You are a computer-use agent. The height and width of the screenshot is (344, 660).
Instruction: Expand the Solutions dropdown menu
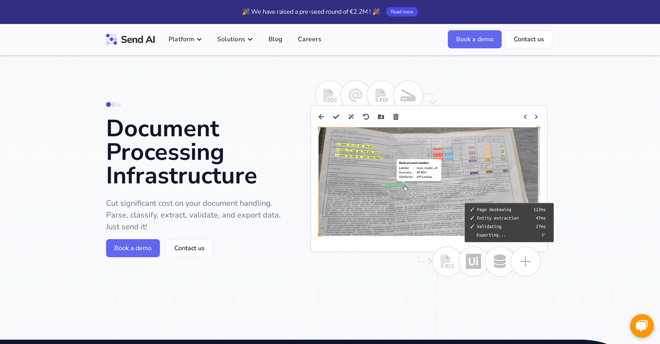point(235,39)
